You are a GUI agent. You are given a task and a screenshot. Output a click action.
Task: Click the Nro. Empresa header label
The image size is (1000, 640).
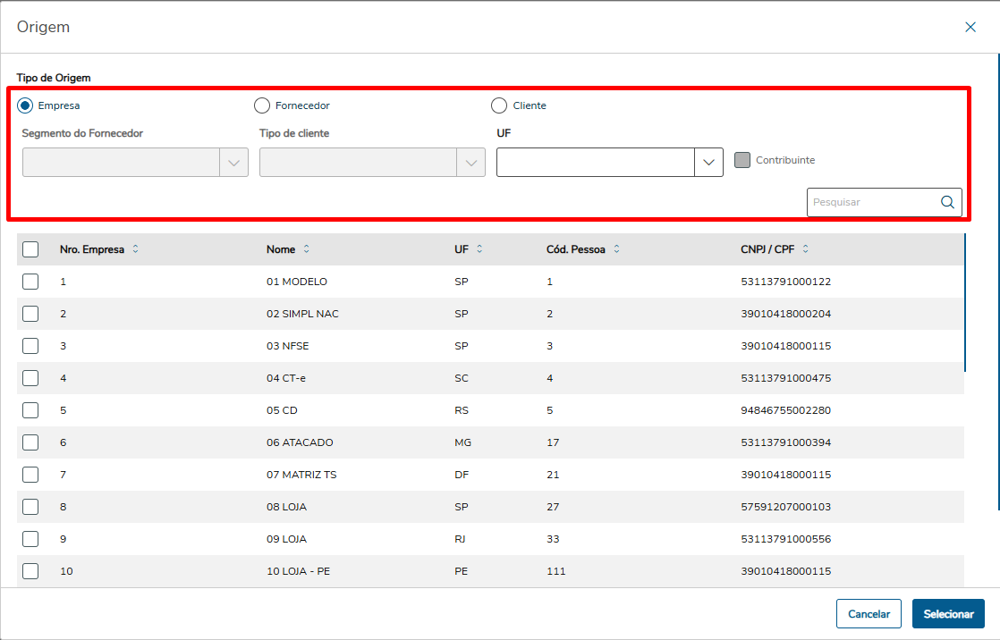click(x=92, y=249)
